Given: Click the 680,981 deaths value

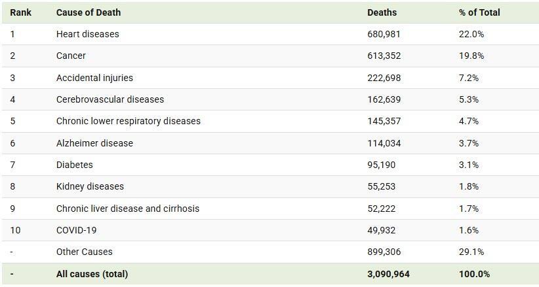Looking at the screenshot, I should (384, 34).
